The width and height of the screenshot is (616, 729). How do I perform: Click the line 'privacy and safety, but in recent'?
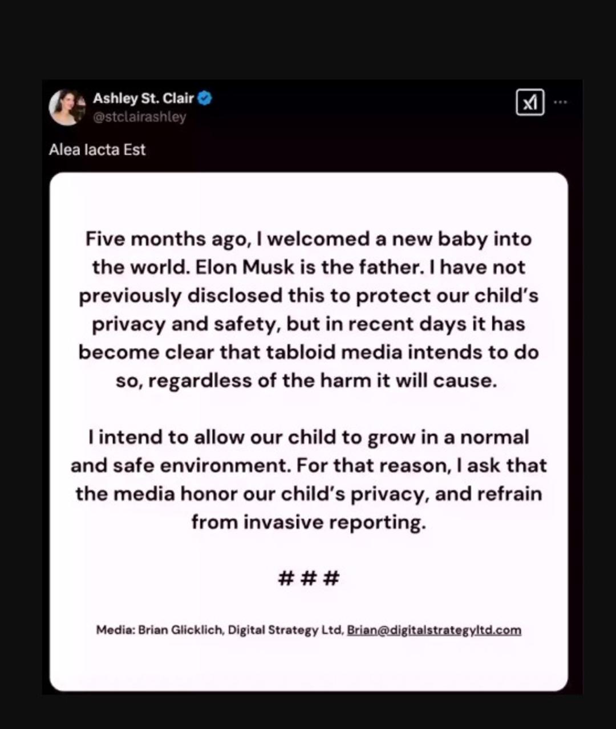pyautogui.click(x=309, y=323)
